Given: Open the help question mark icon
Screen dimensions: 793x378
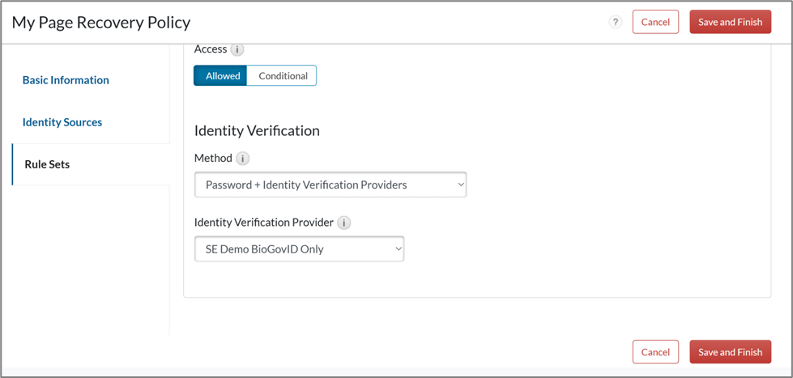Looking at the screenshot, I should 616,22.
